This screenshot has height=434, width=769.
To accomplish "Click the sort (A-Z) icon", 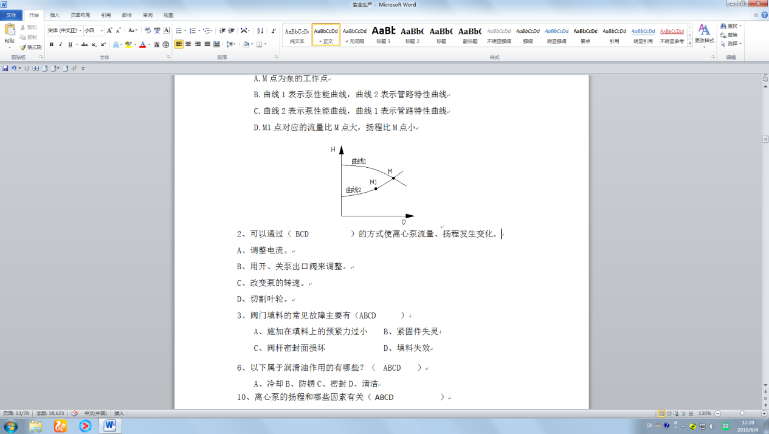I will (260, 30).
